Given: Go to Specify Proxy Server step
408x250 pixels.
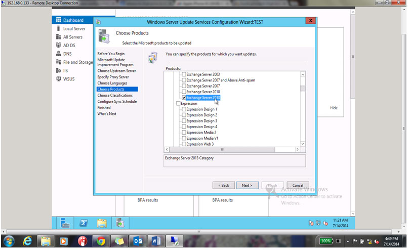Looking at the screenshot, I should (x=113, y=77).
